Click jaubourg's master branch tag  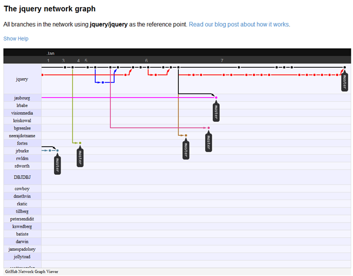coord(216,112)
